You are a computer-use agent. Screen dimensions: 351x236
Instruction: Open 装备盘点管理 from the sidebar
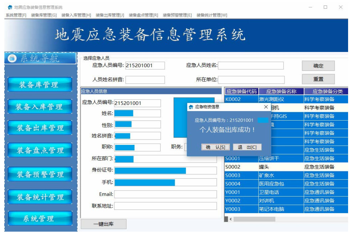click(40, 150)
